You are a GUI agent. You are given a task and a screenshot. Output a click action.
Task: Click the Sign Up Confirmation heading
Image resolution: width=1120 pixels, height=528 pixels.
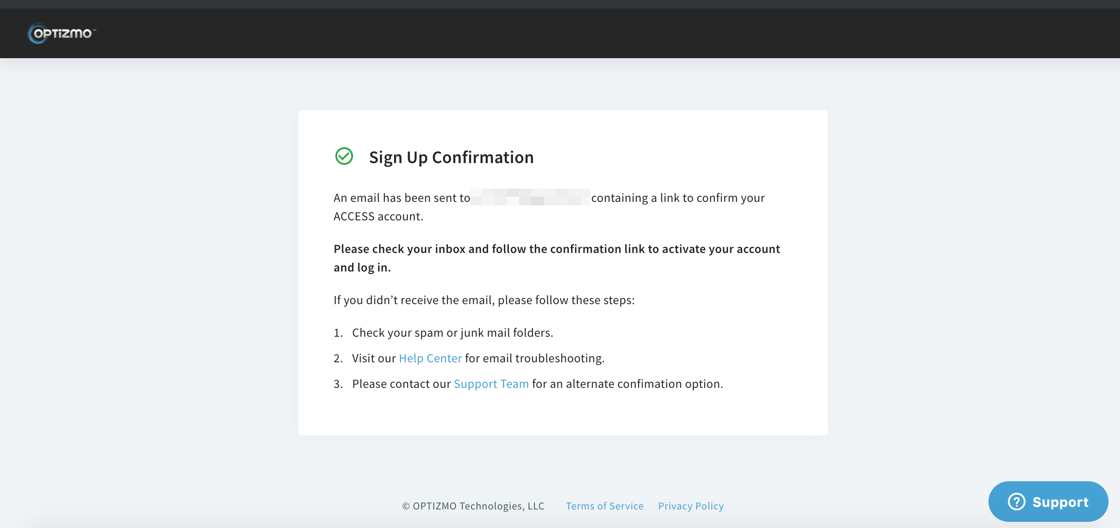click(x=451, y=157)
